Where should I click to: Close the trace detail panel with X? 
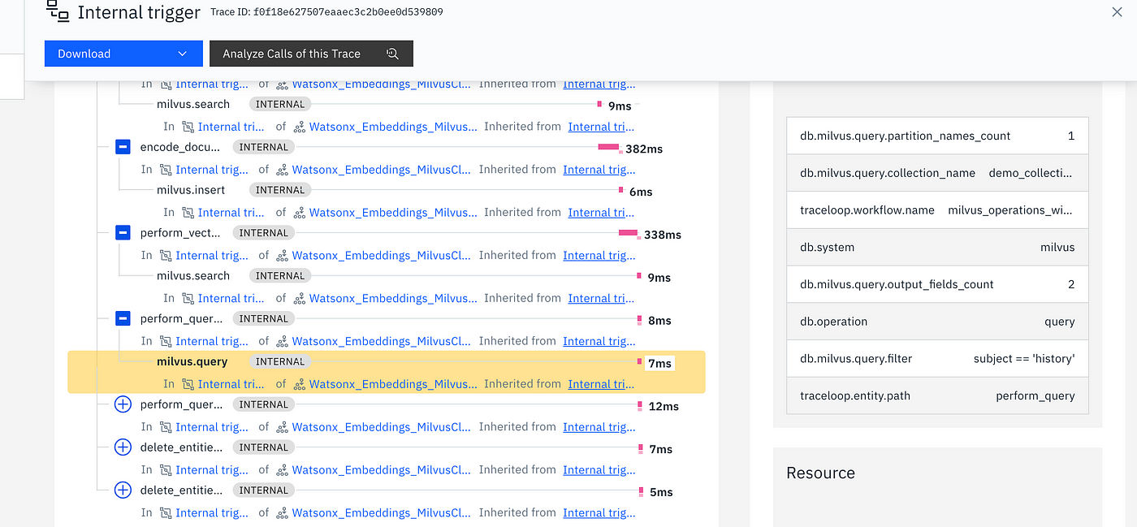(x=1117, y=11)
